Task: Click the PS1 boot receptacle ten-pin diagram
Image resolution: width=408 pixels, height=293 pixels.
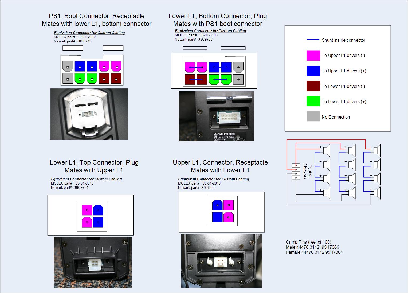Action: (x=92, y=70)
